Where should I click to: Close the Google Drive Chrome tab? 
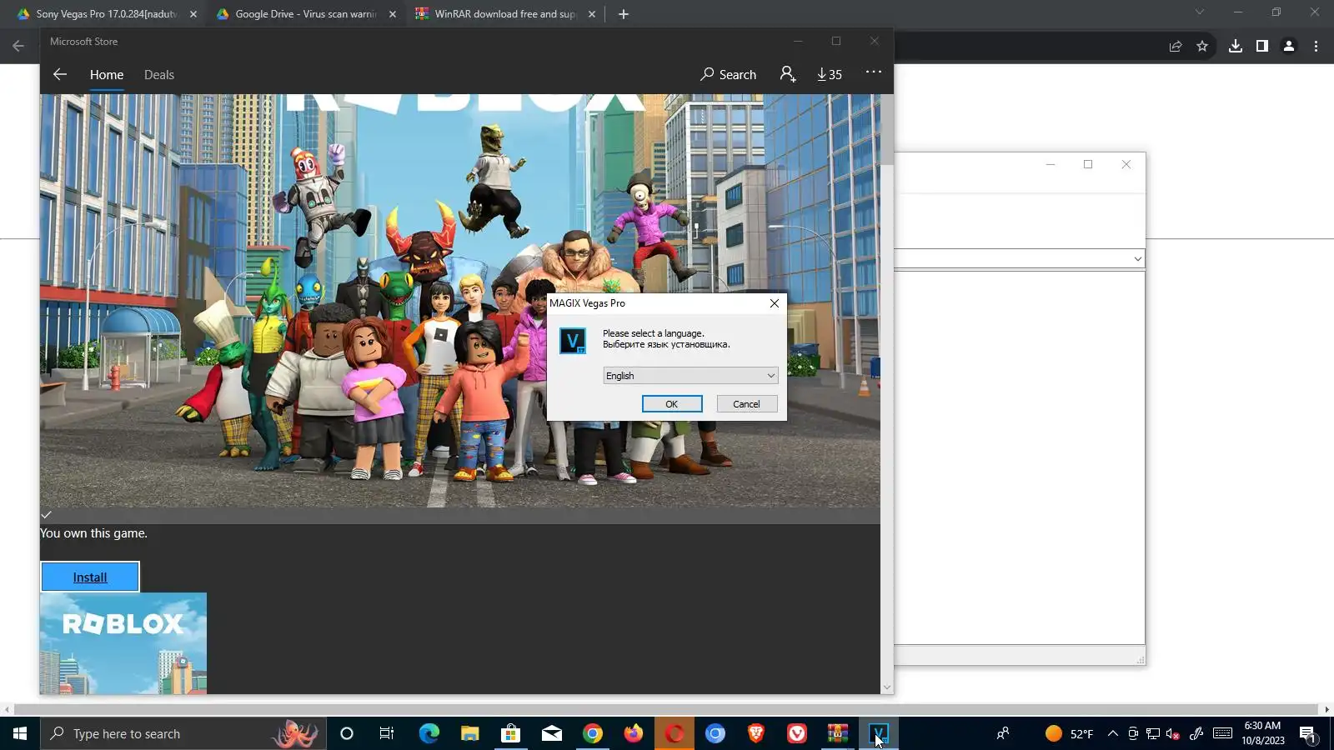coord(393,14)
